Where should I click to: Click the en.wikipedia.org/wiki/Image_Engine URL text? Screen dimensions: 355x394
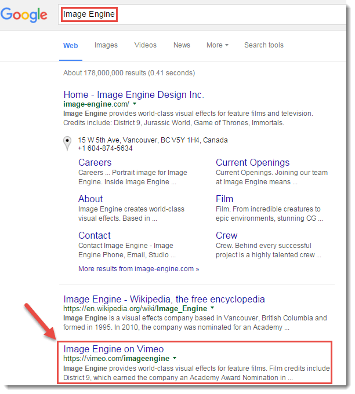click(x=135, y=309)
